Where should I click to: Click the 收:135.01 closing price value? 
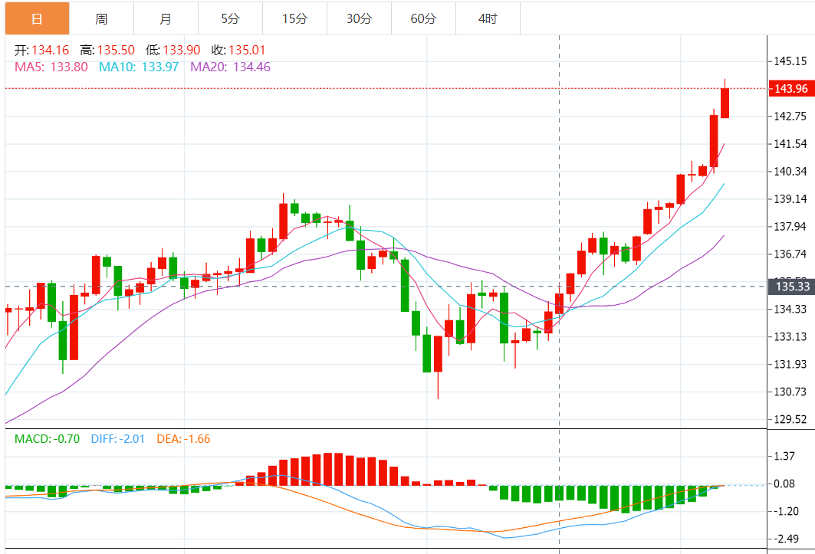pyautogui.click(x=238, y=50)
